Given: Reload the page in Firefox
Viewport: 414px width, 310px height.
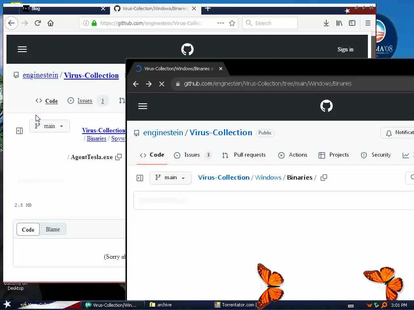Looking at the screenshot, I should [x=38, y=23].
